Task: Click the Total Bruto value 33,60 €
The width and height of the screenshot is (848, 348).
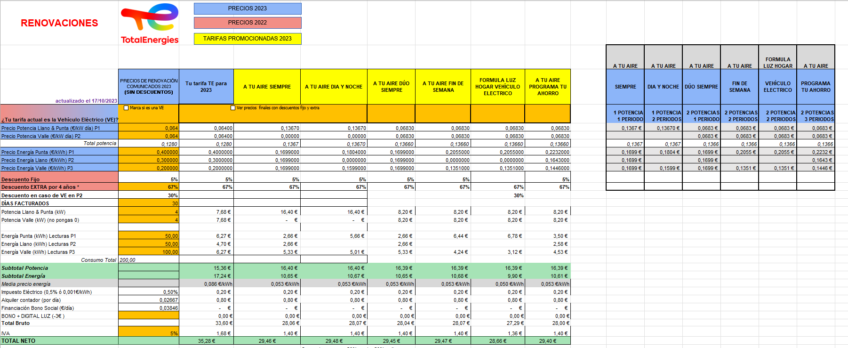Action: pos(206,323)
